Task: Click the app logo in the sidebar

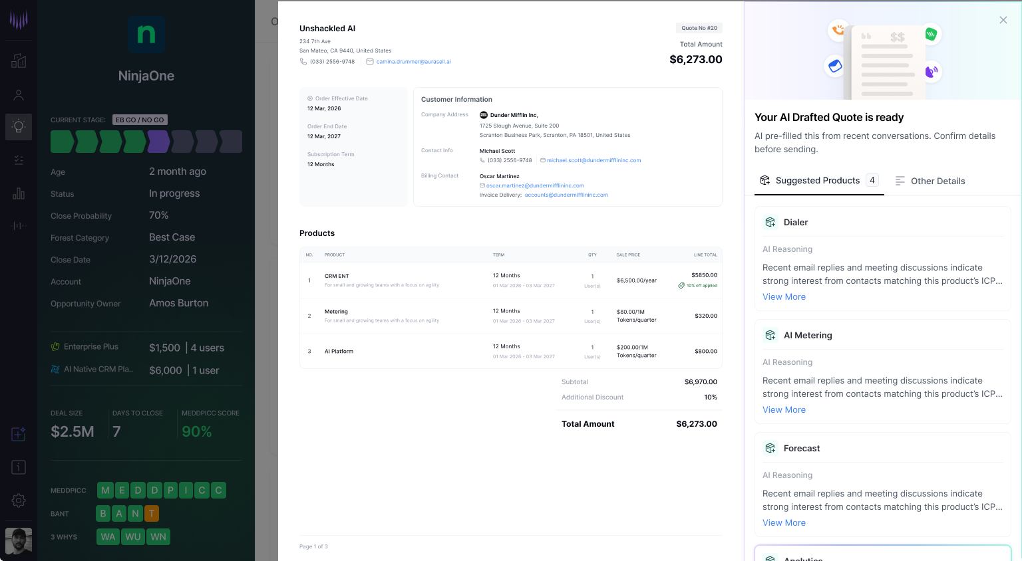Action: [19, 20]
